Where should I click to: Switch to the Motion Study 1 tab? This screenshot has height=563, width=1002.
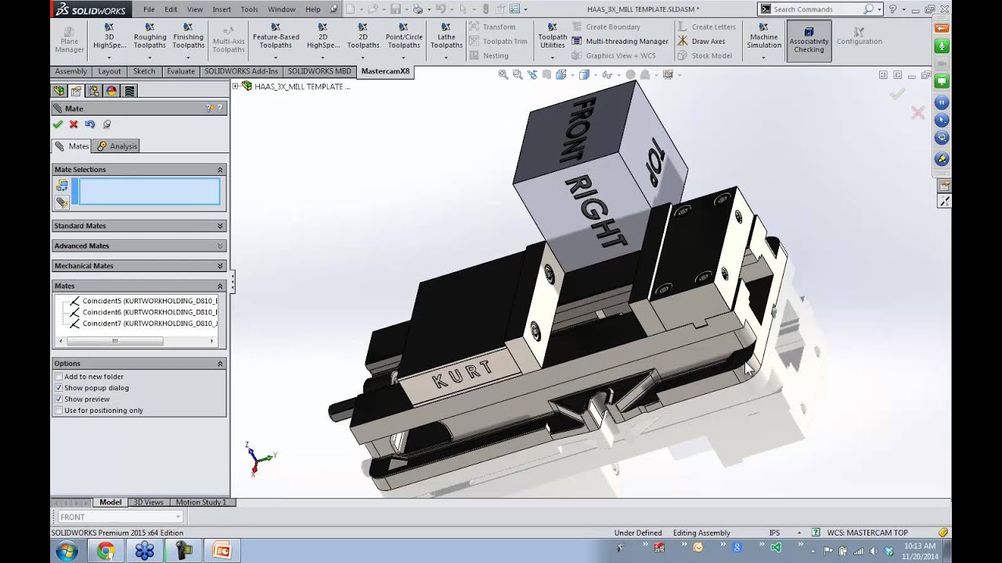[x=200, y=502]
